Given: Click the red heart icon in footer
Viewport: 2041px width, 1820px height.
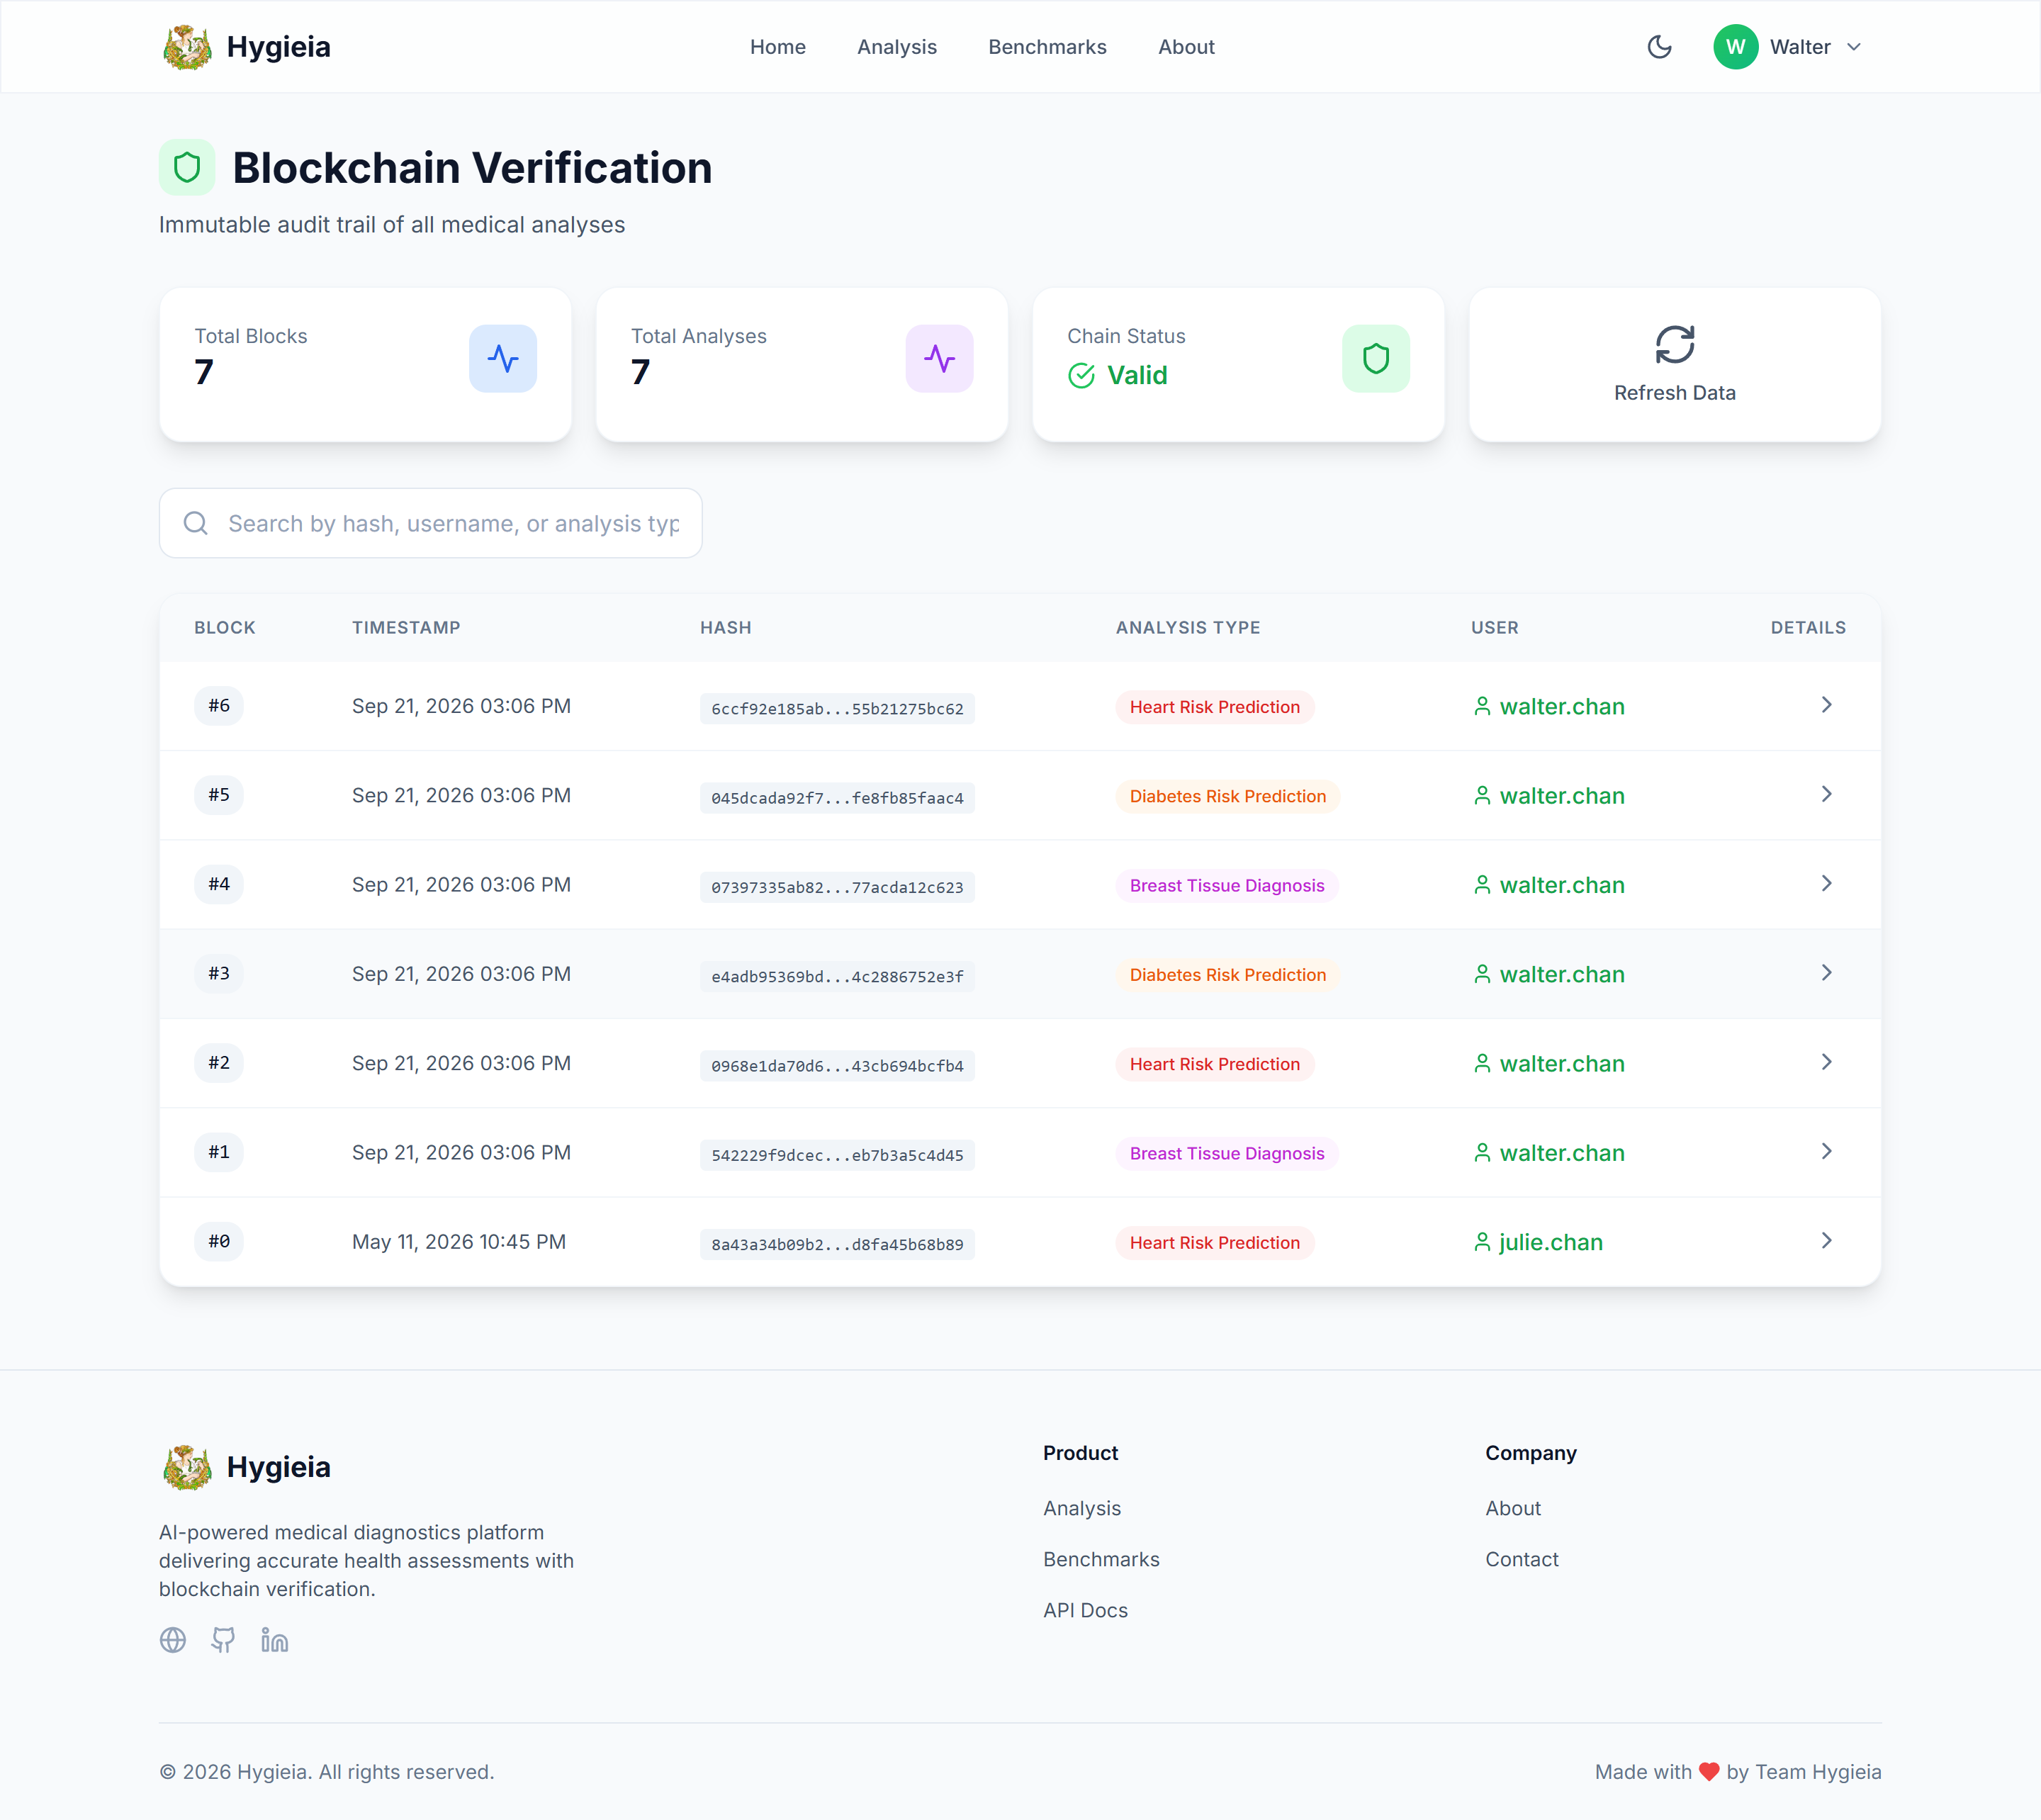Looking at the screenshot, I should point(1709,1772).
